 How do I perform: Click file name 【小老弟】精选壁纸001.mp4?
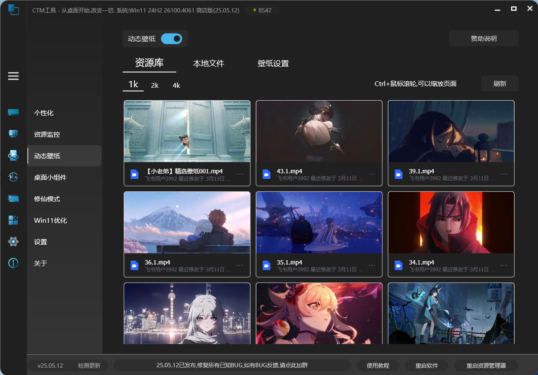pyautogui.click(x=184, y=171)
